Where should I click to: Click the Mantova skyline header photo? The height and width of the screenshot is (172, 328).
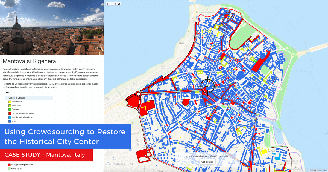click(52, 27)
